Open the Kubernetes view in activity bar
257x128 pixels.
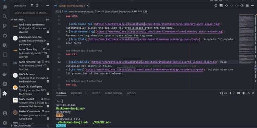[x=5, y=84]
